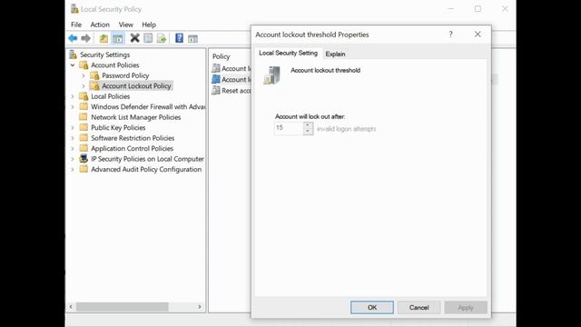Open the File menu
Screen dimensions: 581x327
click(x=76, y=25)
